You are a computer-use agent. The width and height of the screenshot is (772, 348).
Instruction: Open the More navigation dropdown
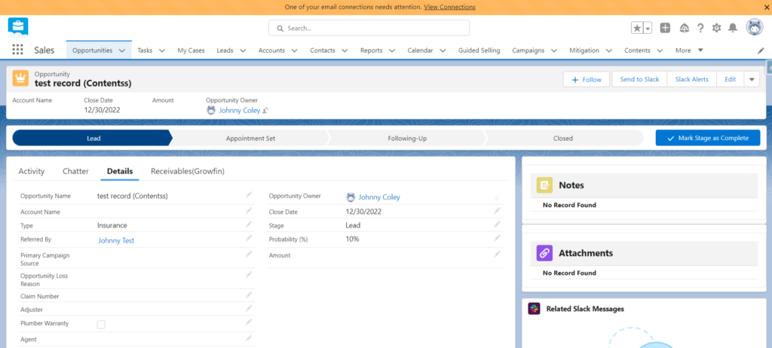689,50
